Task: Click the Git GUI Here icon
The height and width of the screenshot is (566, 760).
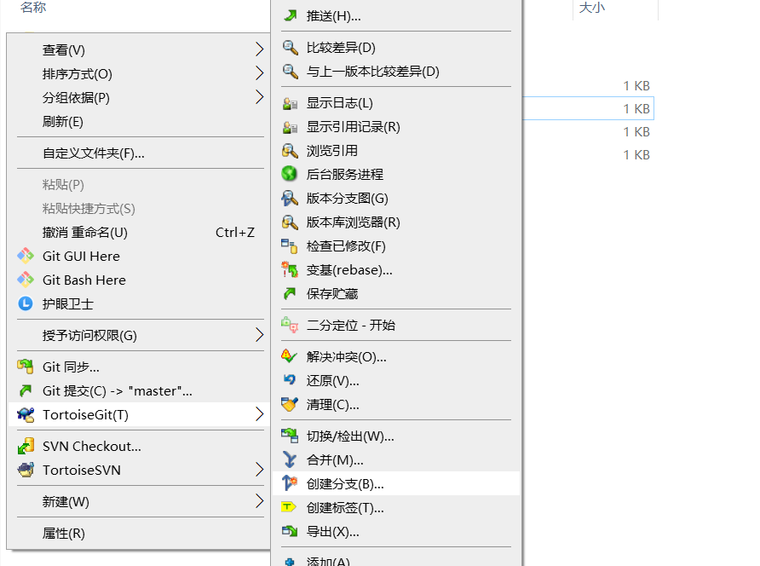Action: point(26,256)
